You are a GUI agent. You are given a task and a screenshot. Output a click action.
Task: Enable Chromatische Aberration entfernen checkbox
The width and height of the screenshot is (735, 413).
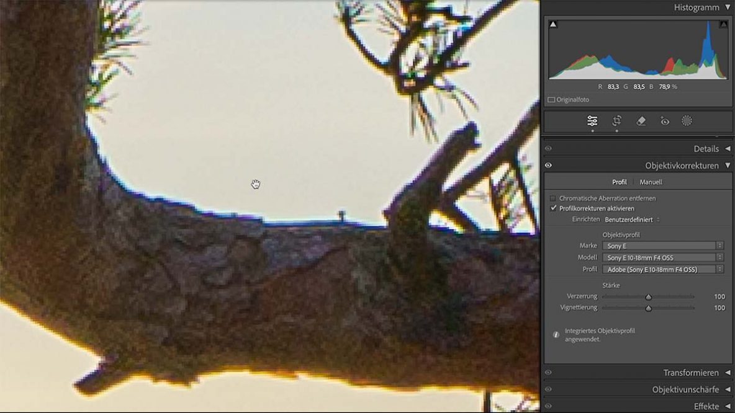point(553,198)
